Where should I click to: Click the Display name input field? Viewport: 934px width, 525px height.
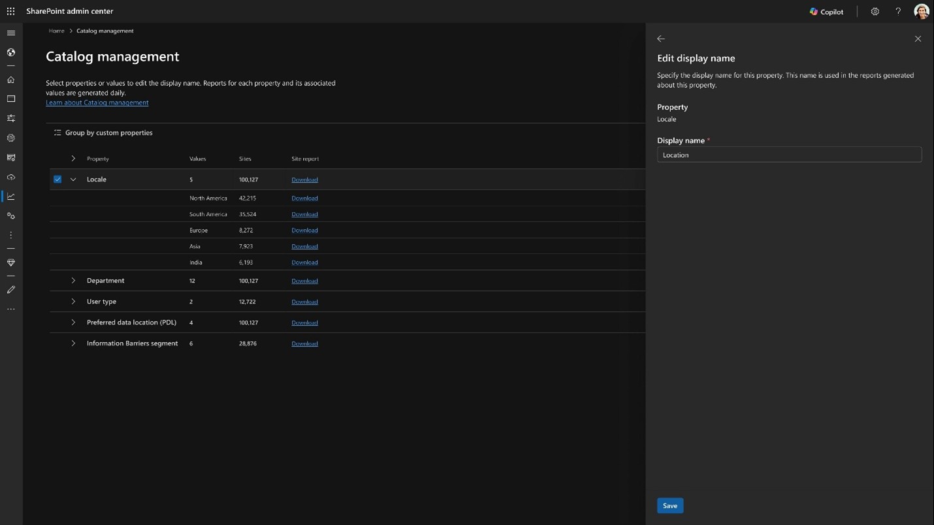pyautogui.click(x=788, y=155)
